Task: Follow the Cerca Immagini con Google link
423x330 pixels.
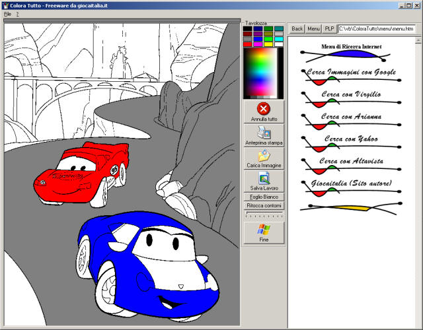Action: (x=351, y=72)
